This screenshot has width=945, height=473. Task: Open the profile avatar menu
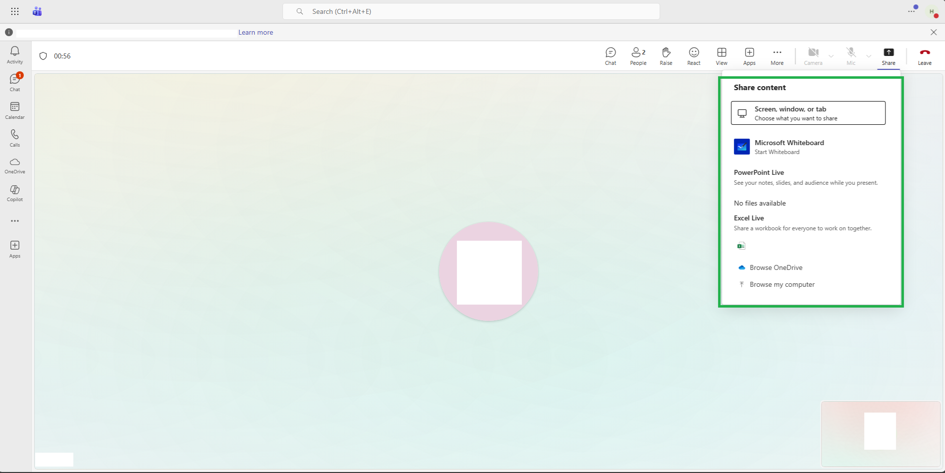point(932,11)
